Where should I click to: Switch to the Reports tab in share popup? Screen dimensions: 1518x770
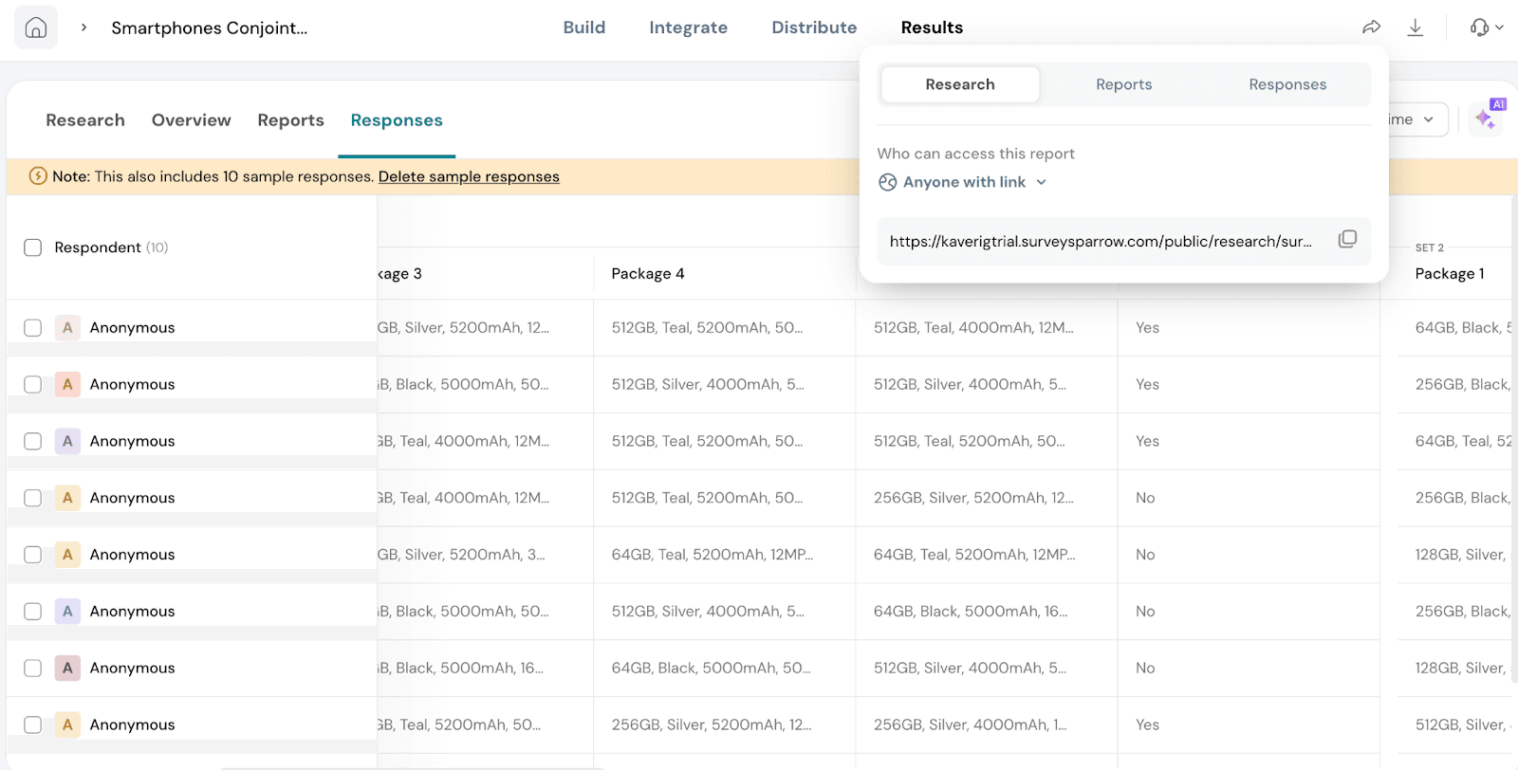1123,84
